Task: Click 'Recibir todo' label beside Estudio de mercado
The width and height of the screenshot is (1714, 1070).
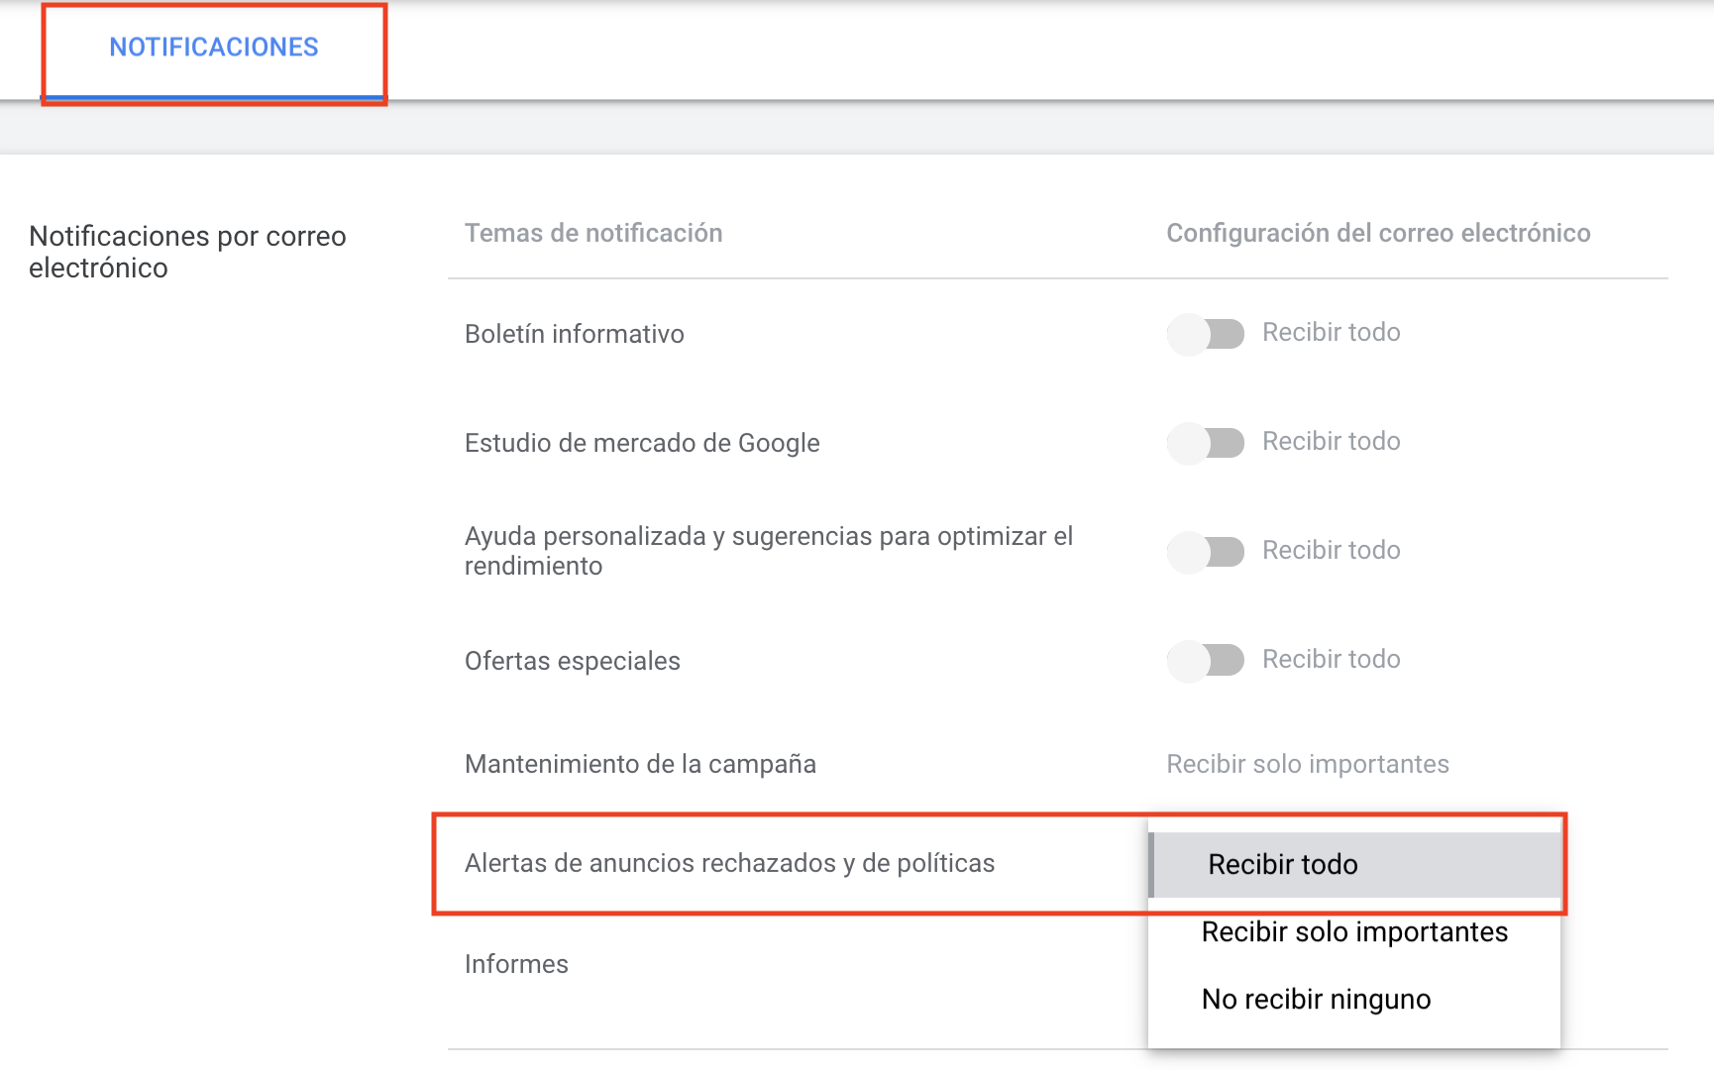Action: coord(1331,441)
